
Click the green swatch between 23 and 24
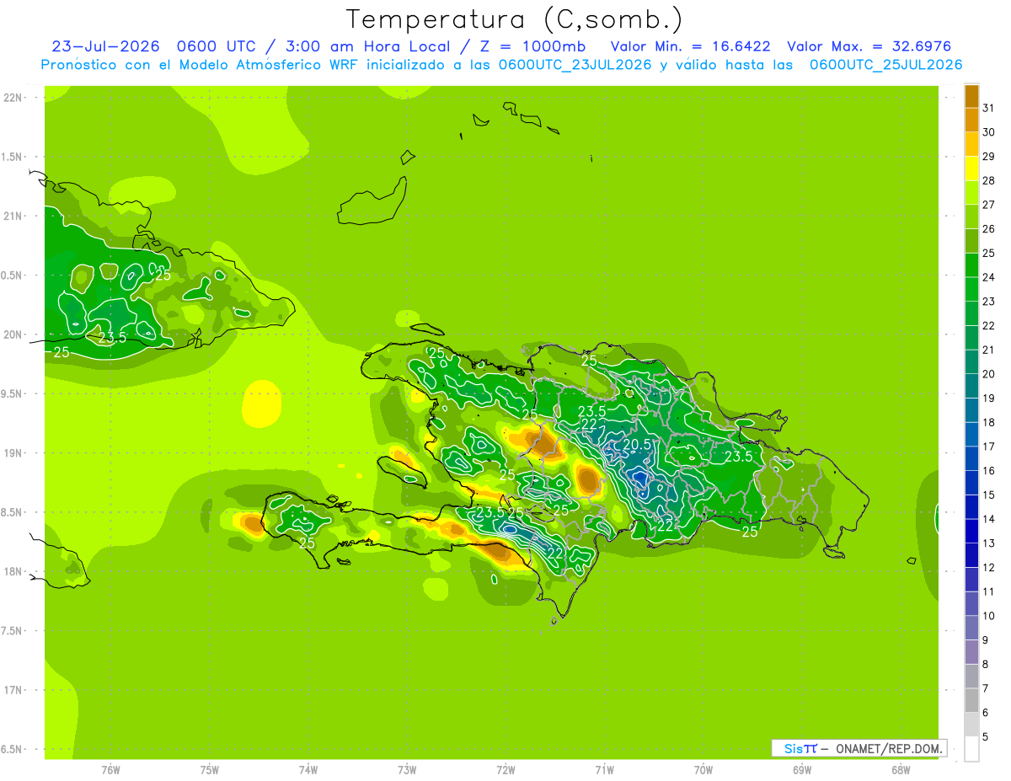click(x=971, y=290)
